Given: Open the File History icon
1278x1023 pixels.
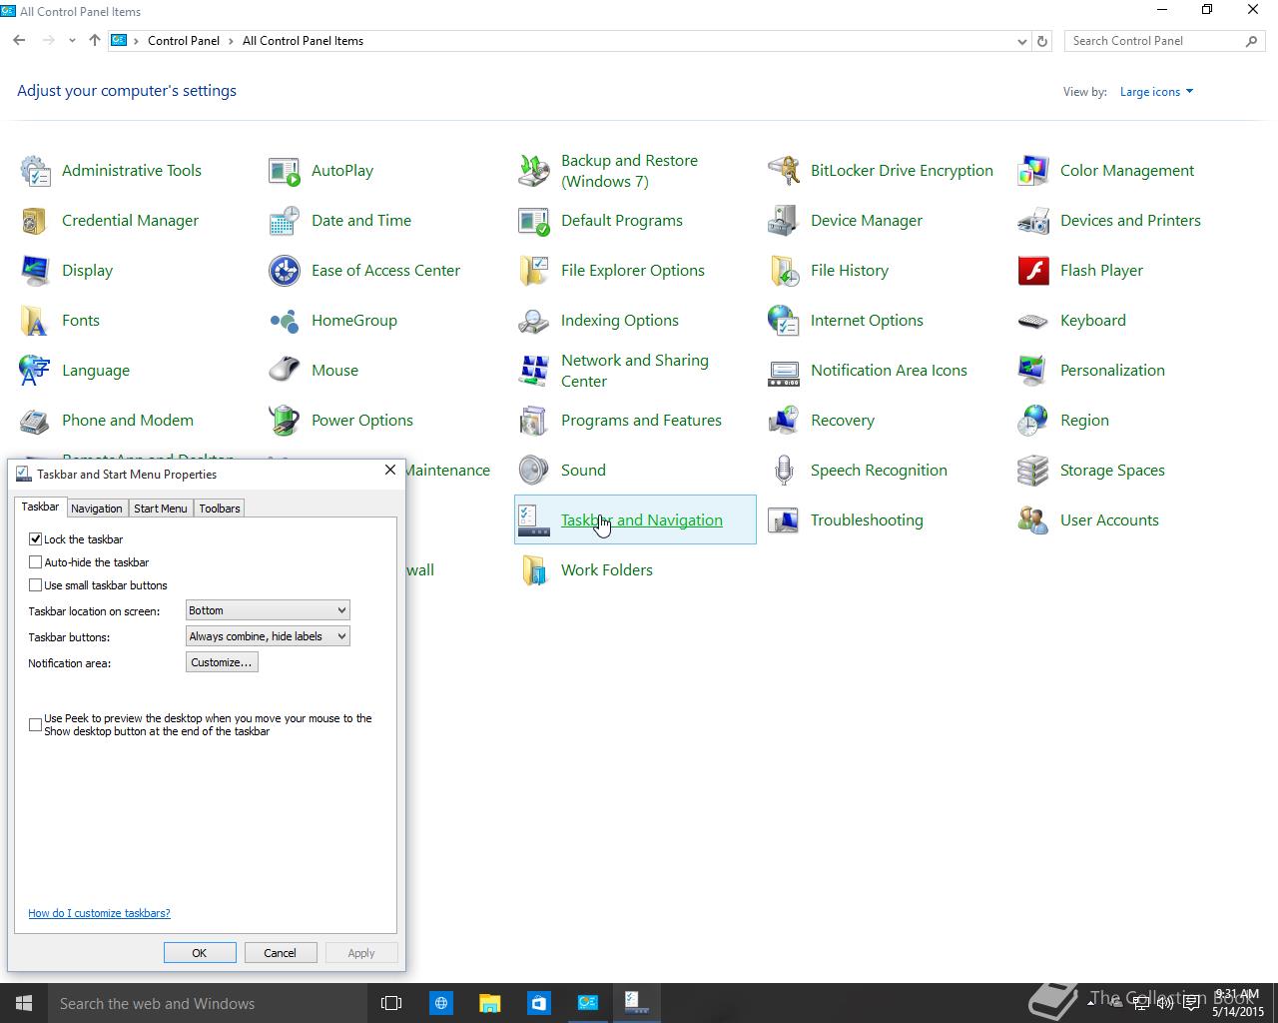Looking at the screenshot, I should (x=784, y=271).
